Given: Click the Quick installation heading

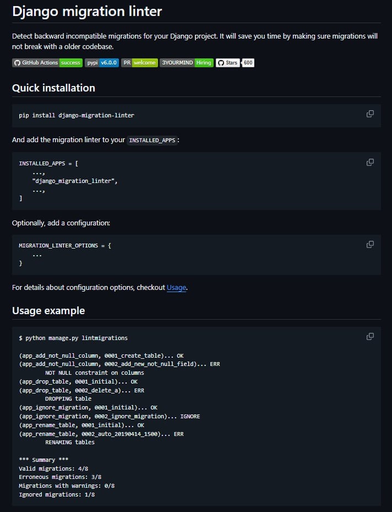Looking at the screenshot, I should [x=53, y=88].
